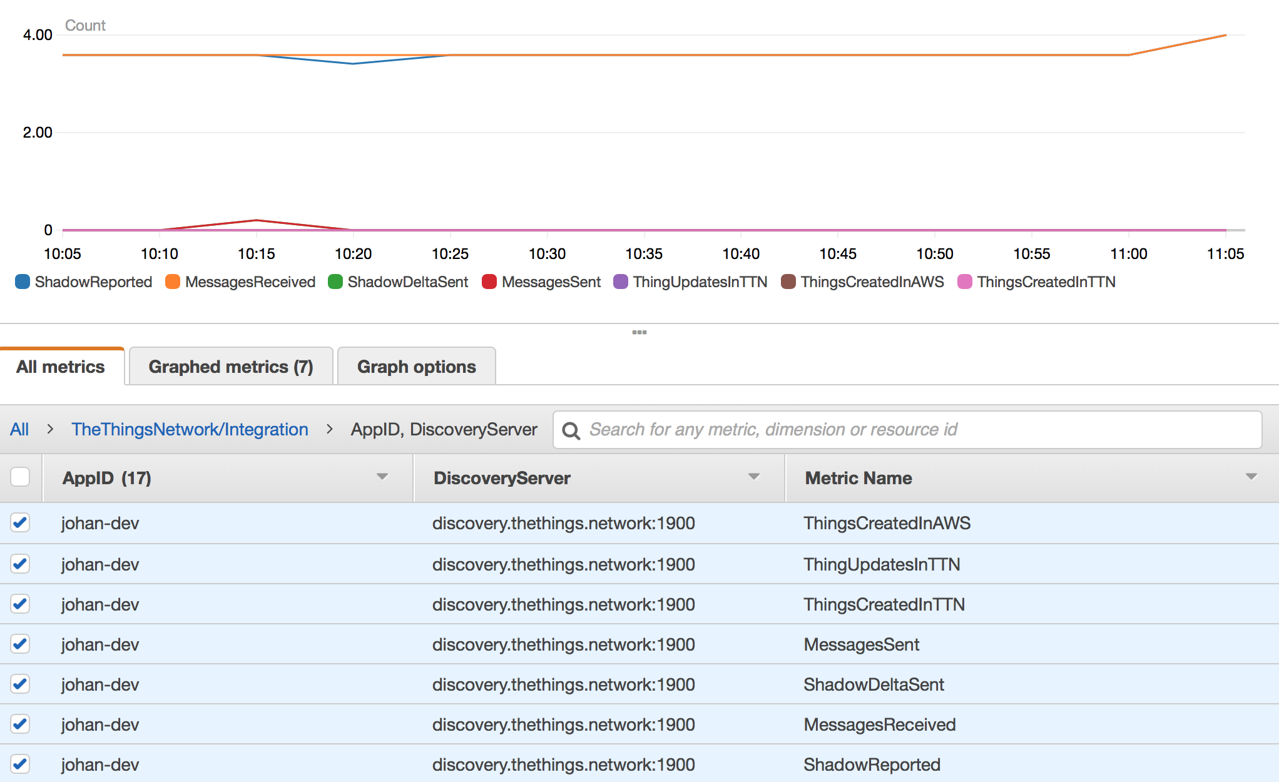Open the DiscoveryServer column dropdown arrow
Image resolution: width=1279 pixels, height=782 pixels.
[754, 477]
